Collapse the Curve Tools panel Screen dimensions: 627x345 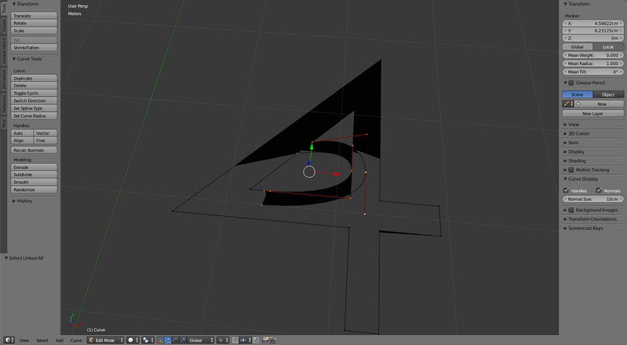tap(29, 59)
